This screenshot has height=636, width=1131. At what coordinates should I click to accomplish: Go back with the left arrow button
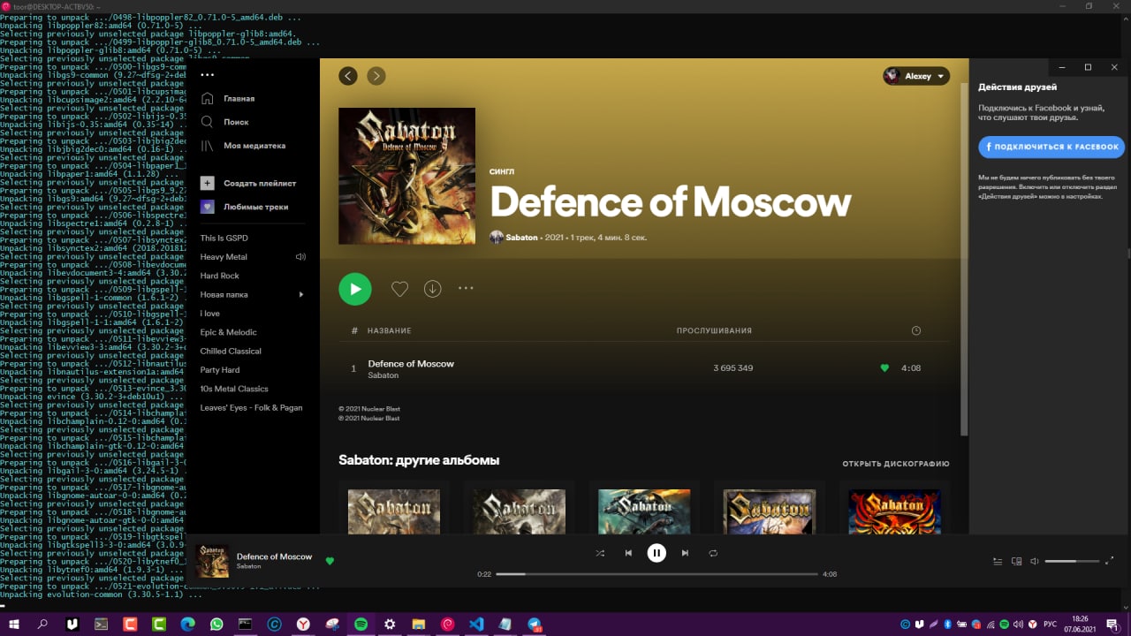click(x=348, y=76)
